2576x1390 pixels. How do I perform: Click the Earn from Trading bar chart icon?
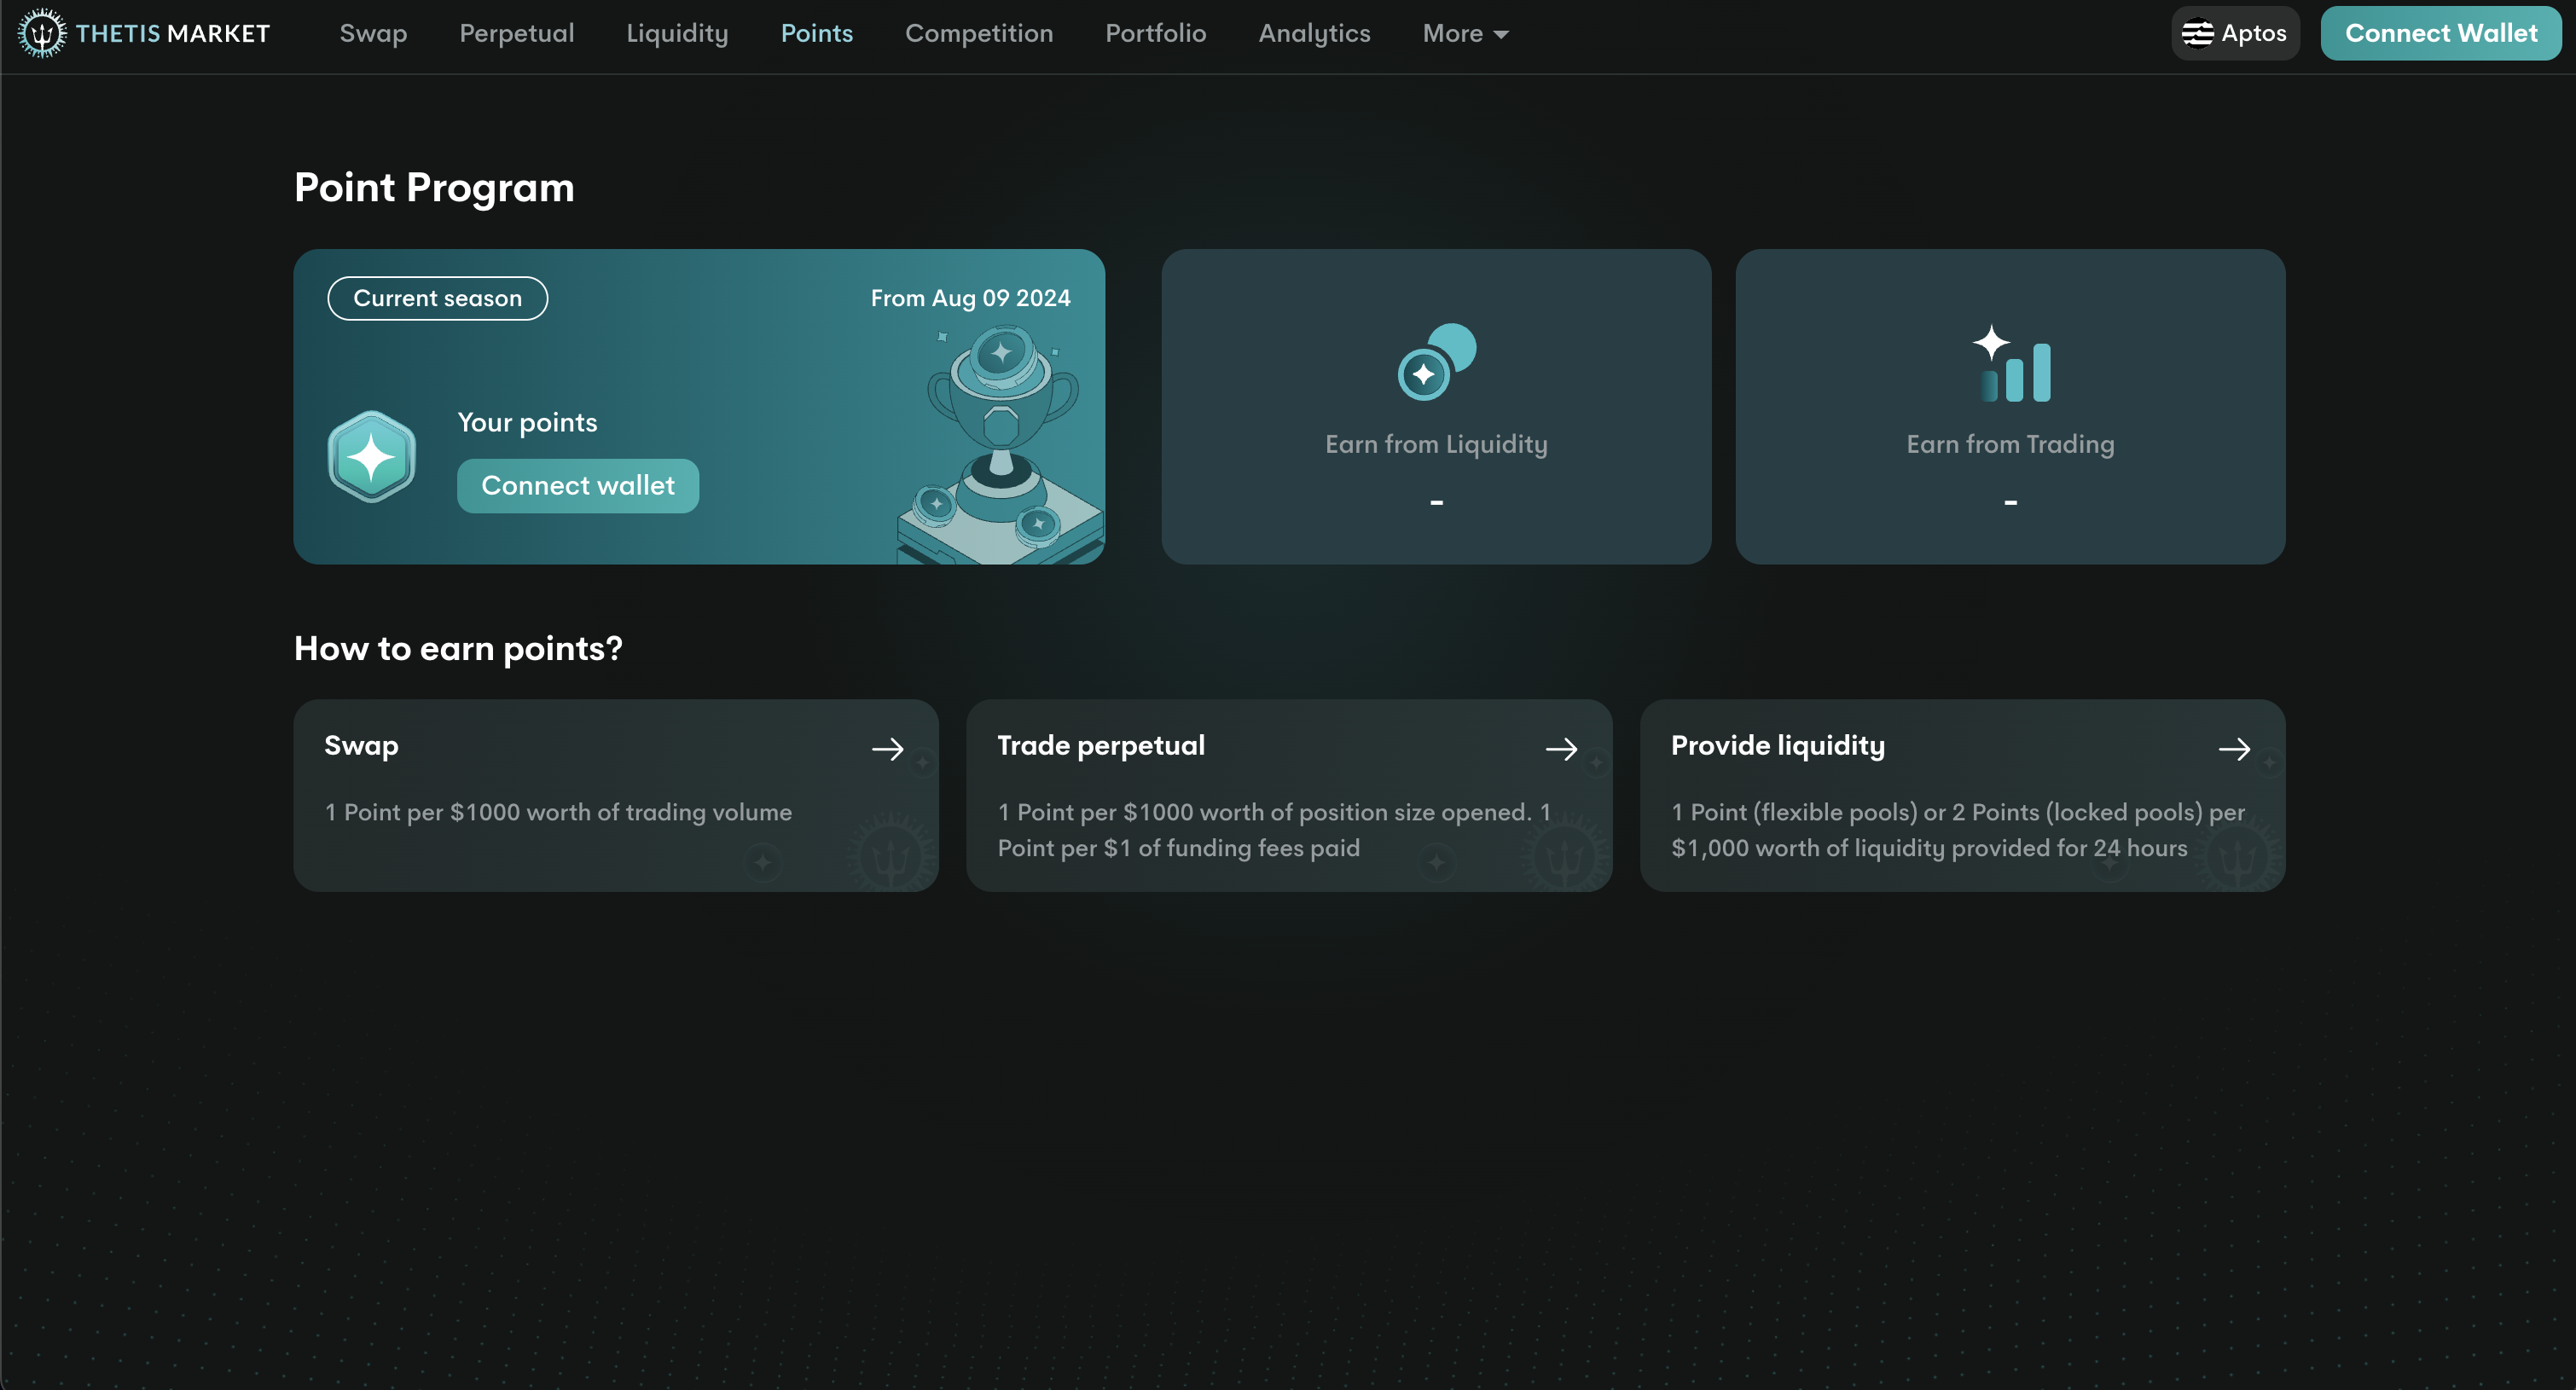[2011, 364]
